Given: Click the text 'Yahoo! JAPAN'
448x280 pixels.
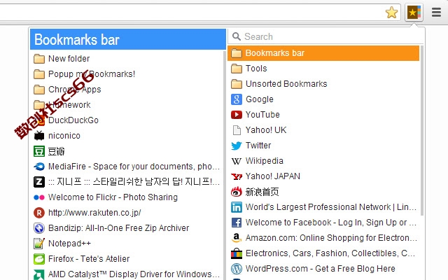Looking at the screenshot, I should coord(273,176).
